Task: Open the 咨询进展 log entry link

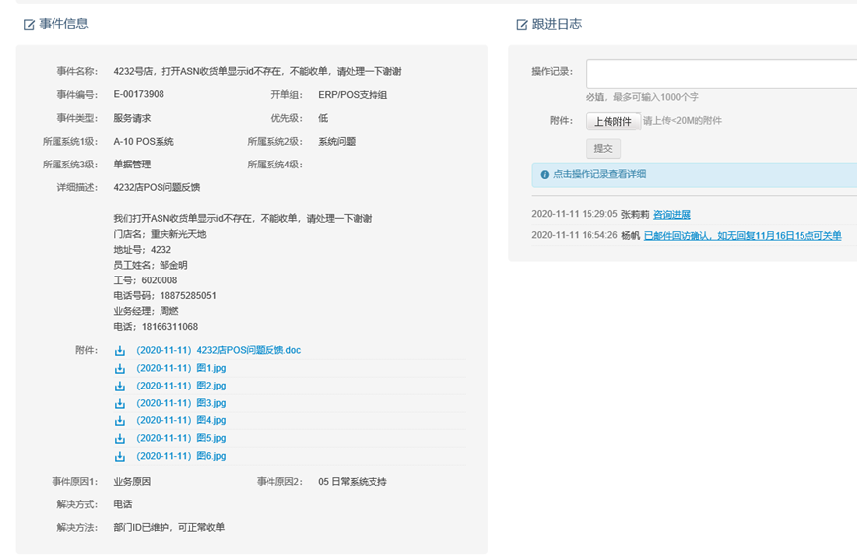Action: tap(672, 215)
